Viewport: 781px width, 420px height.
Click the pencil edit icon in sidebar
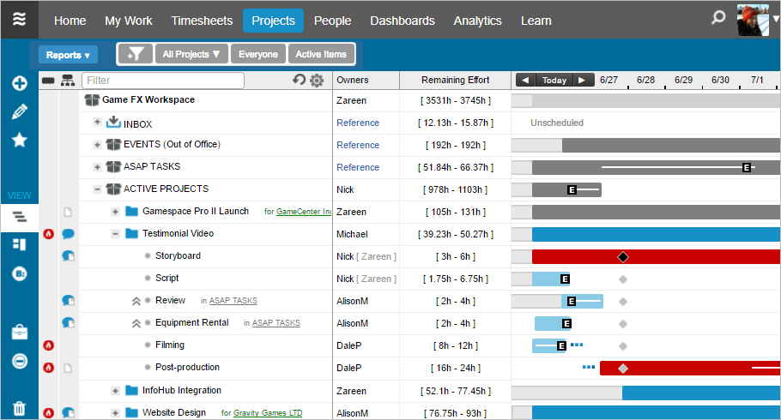point(19,111)
